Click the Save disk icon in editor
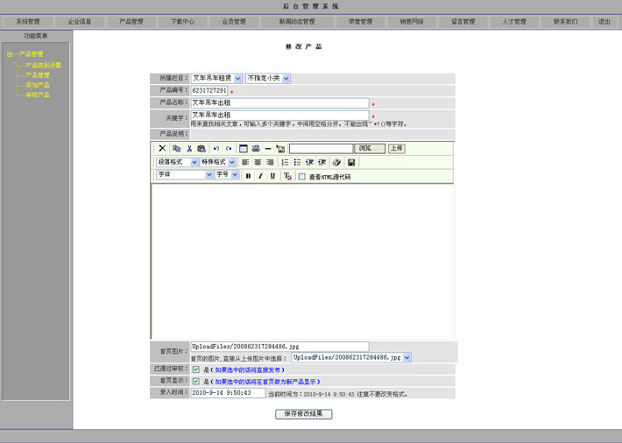Screen dimensions: 622x443 pyautogui.click(x=351, y=163)
